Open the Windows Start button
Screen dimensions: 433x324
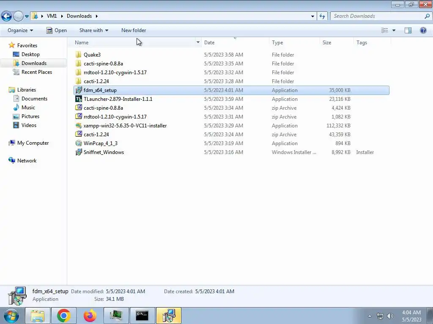click(x=11, y=316)
